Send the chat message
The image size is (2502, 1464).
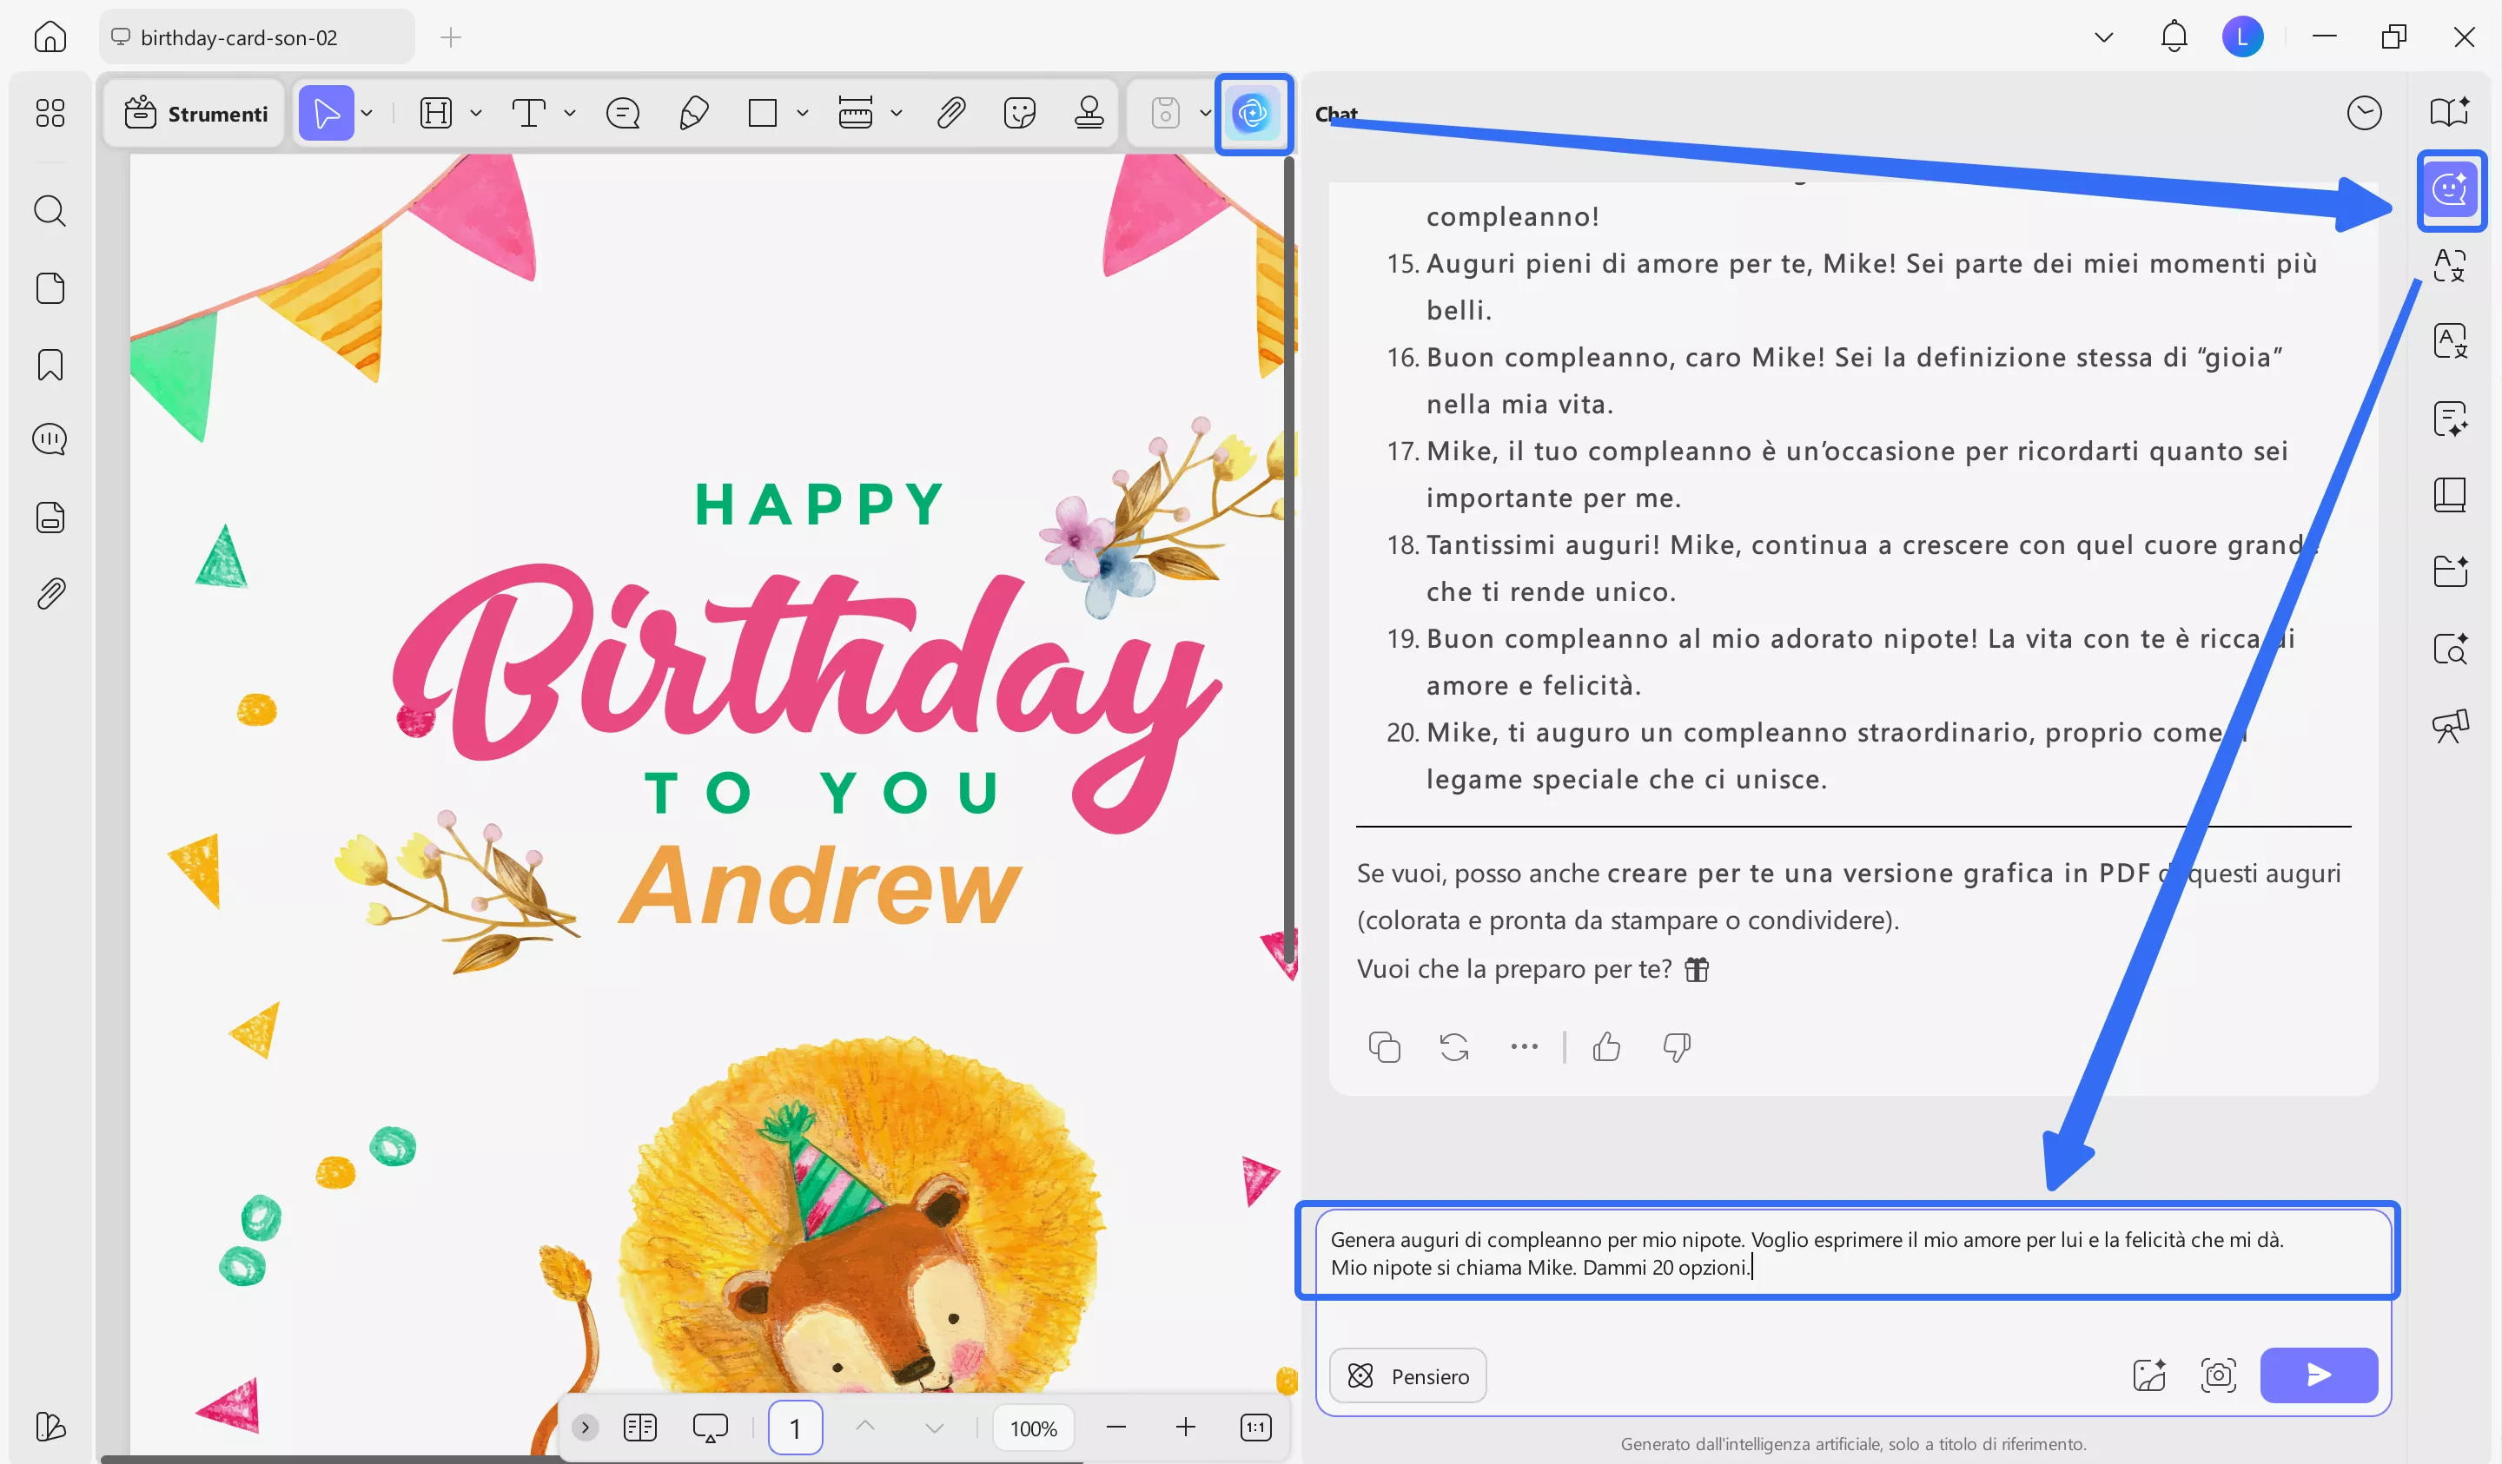click(2319, 1375)
